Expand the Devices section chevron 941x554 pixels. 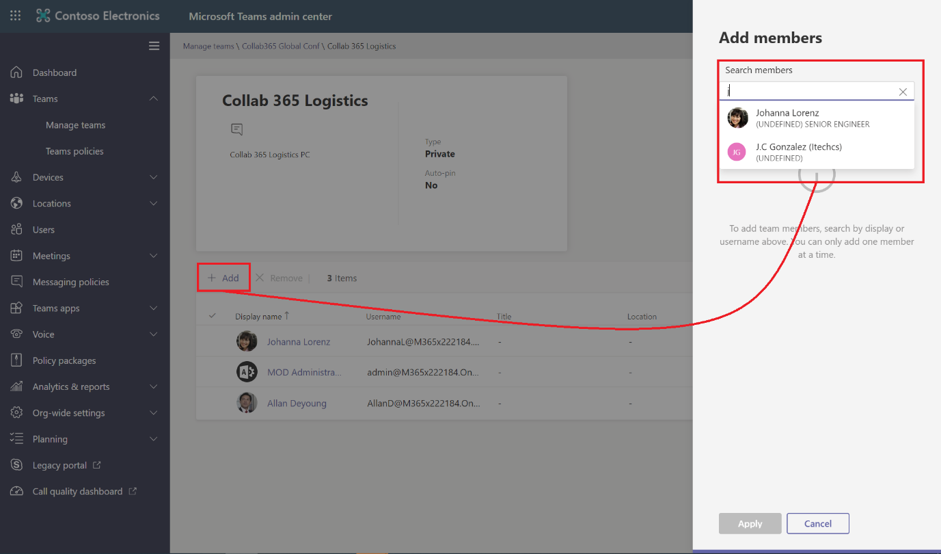tap(154, 177)
